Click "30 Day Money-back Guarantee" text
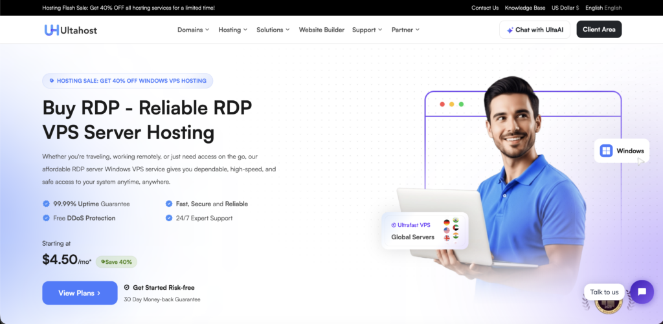The image size is (663, 324). click(x=162, y=299)
